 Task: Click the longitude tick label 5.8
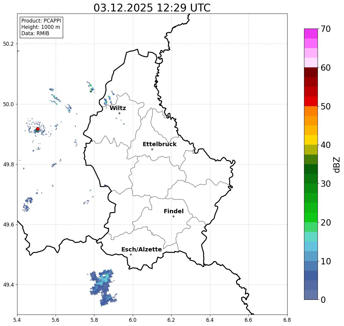(x=94, y=320)
